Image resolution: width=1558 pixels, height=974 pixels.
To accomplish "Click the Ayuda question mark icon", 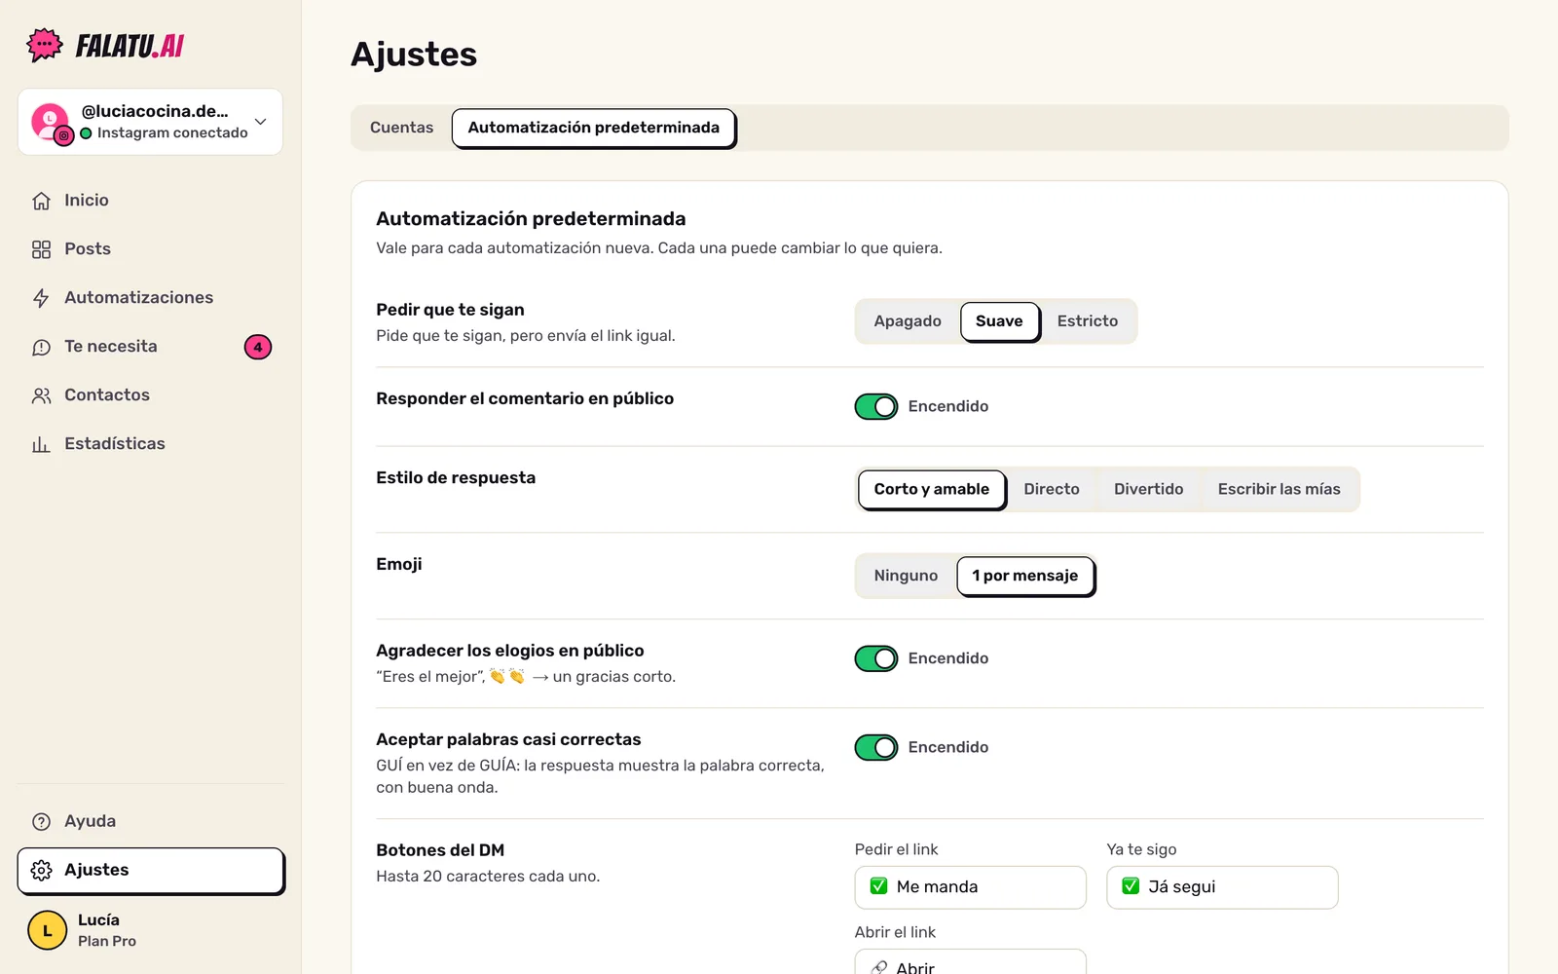I will pyautogui.click(x=41, y=821).
